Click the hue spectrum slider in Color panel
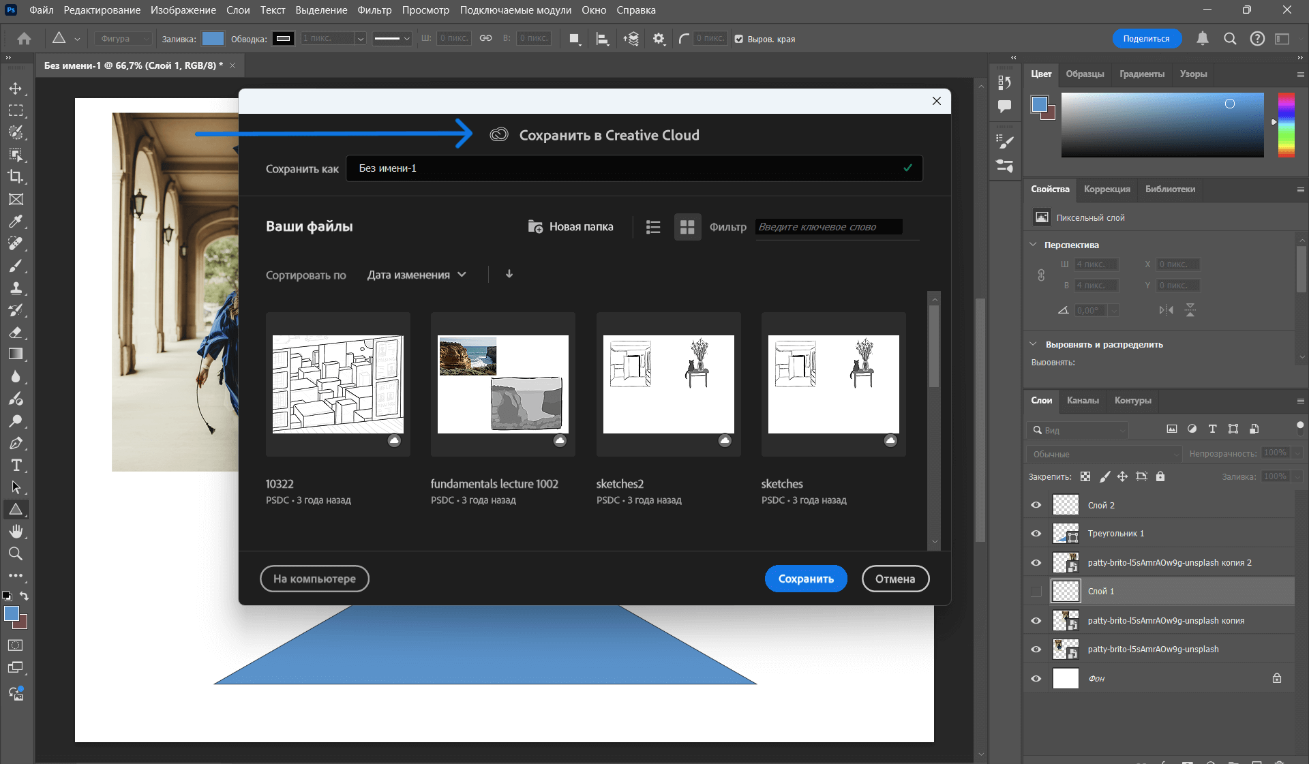The height and width of the screenshot is (764, 1309). [1287, 125]
